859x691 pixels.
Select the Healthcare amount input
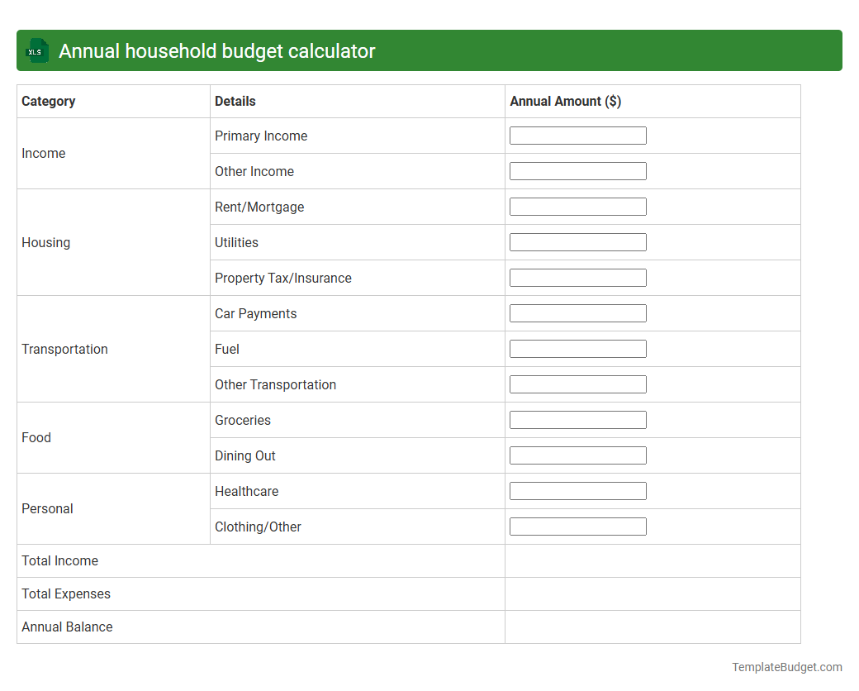point(577,490)
